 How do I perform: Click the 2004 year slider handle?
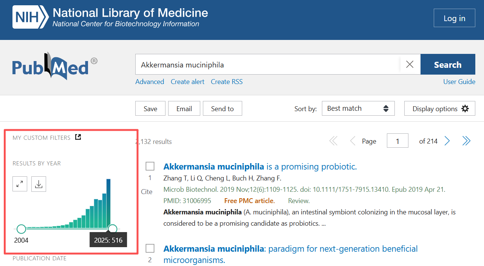pyautogui.click(x=22, y=229)
